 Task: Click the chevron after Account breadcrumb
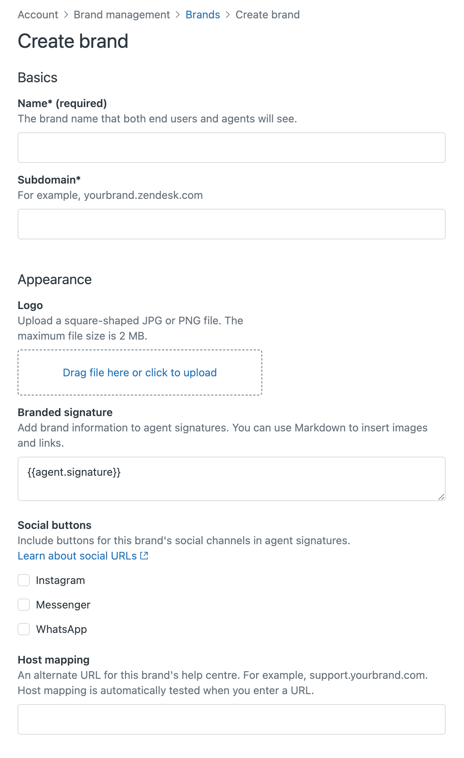click(66, 15)
